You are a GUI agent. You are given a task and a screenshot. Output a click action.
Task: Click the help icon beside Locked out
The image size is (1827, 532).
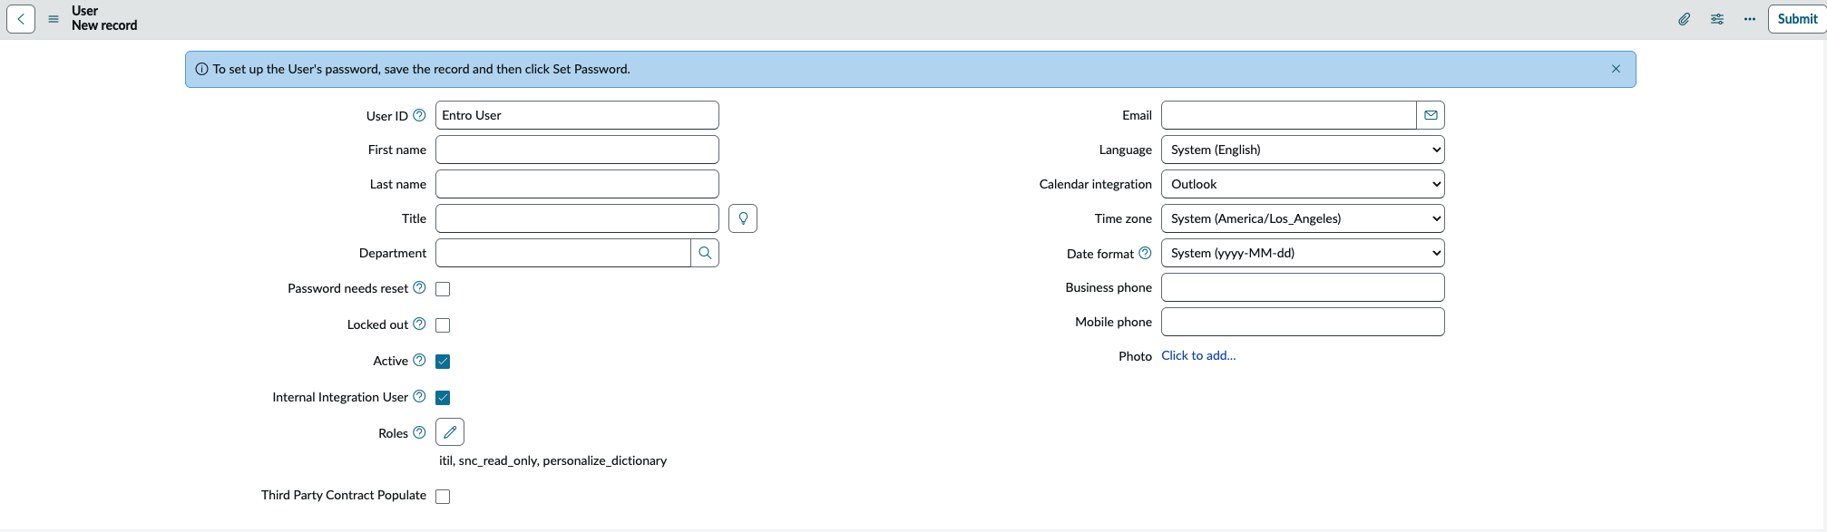(419, 324)
